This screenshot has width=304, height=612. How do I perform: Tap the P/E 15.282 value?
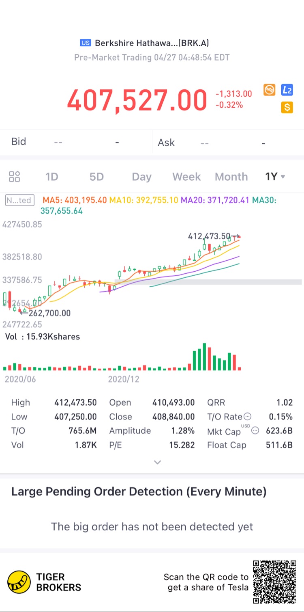[182, 445]
